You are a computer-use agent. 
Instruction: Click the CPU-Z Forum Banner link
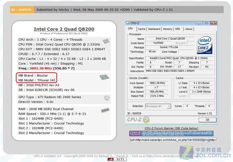[x=171, y=128]
